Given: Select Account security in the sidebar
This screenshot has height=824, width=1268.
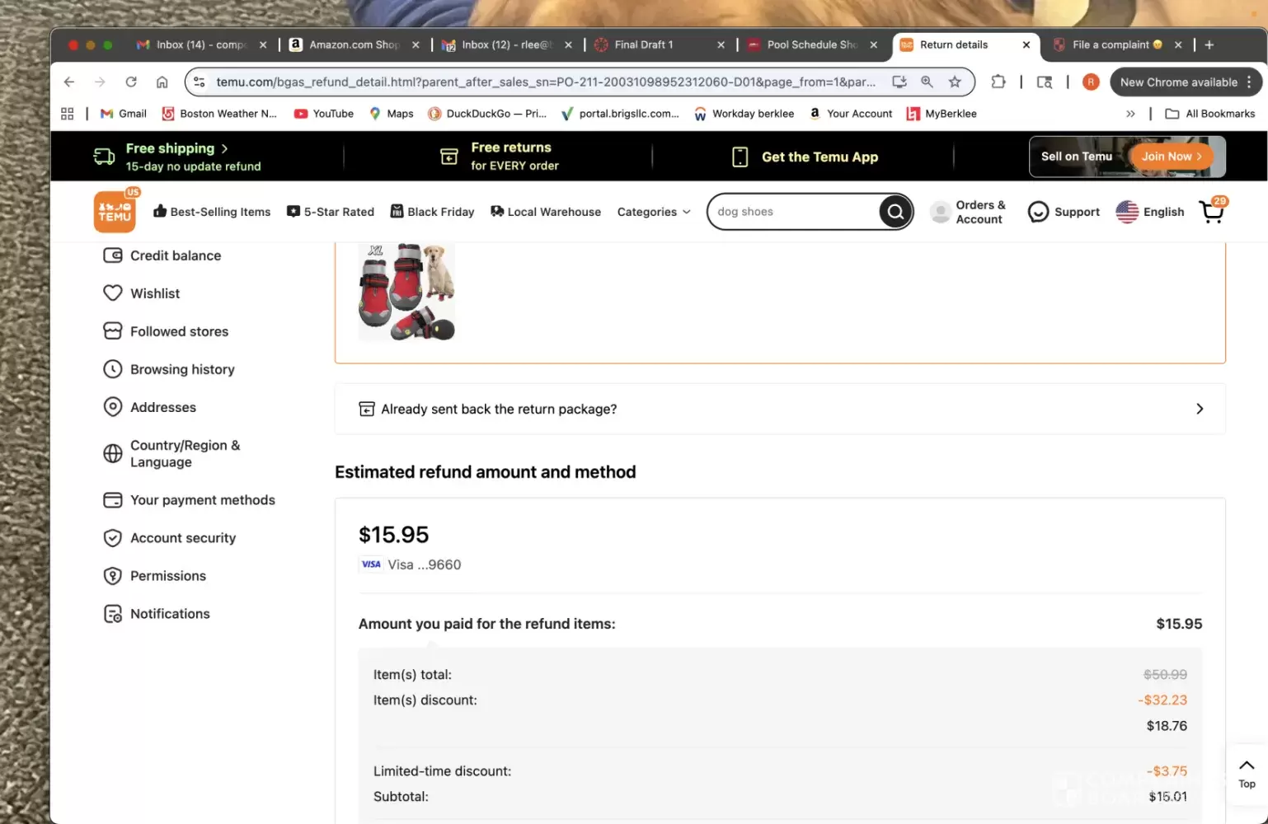Looking at the screenshot, I should click(182, 538).
